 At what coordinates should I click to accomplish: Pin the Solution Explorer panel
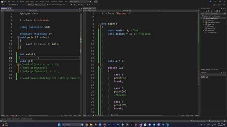coord(223,8)
